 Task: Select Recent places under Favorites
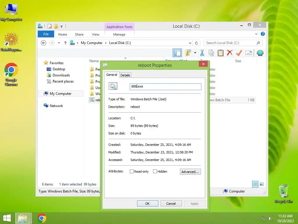coord(63,81)
